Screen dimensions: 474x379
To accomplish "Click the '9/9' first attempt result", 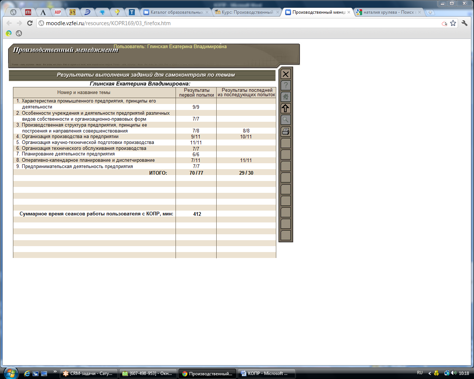I will (196, 107).
